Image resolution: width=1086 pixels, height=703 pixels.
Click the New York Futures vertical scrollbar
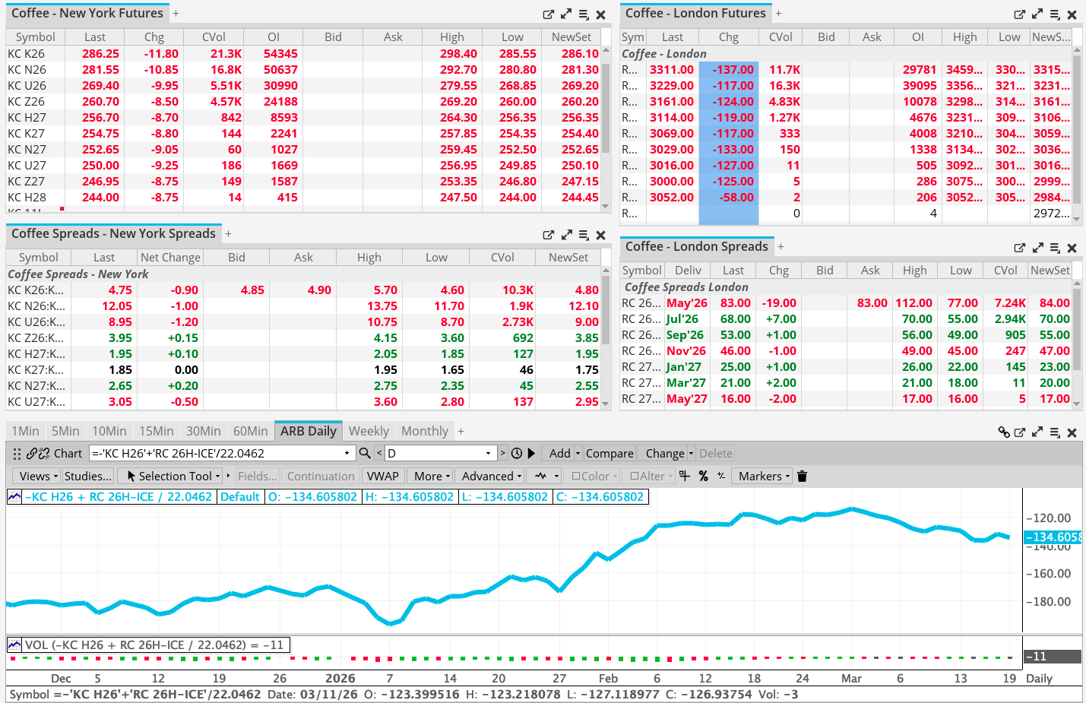tap(606, 129)
